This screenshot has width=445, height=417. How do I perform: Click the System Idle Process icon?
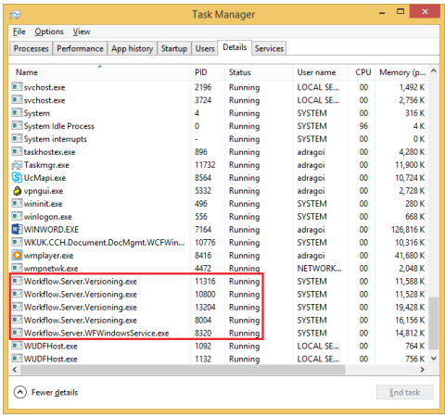click(17, 126)
